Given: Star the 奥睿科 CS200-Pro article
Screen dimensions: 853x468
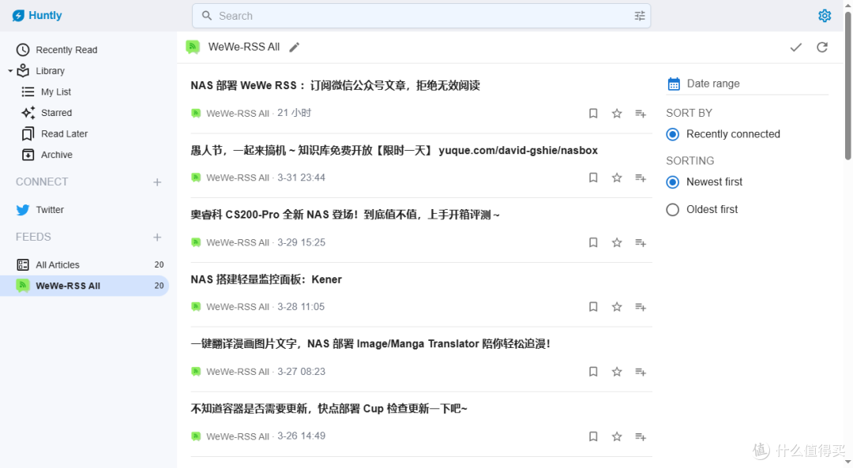Looking at the screenshot, I should click(x=616, y=242).
